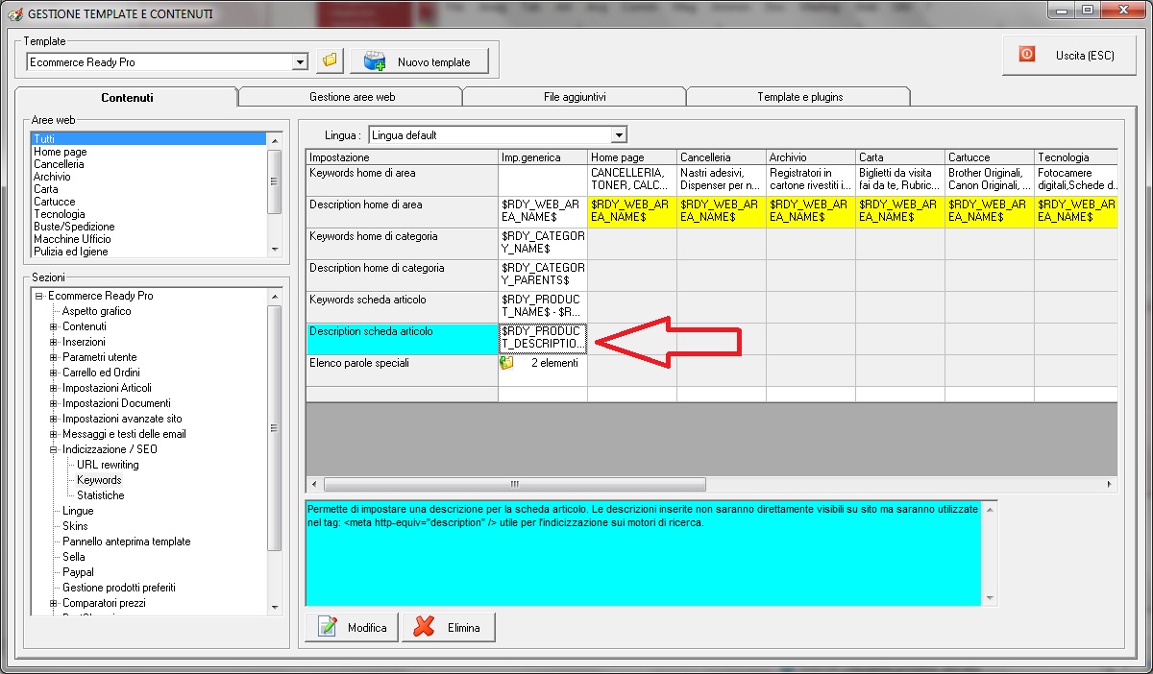This screenshot has width=1153, height=674.
Task: Select URL rewriting tree item
Action: point(108,465)
